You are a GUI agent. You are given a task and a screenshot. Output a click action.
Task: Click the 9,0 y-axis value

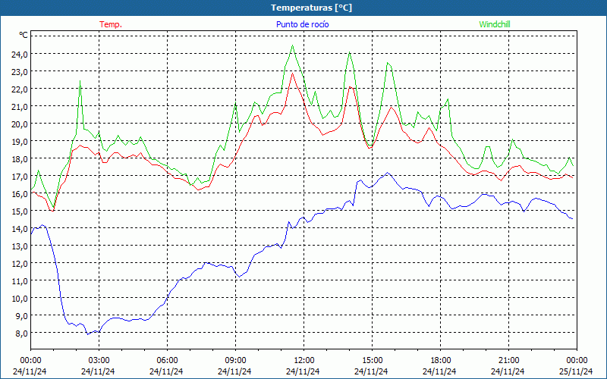(x=21, y=315)
